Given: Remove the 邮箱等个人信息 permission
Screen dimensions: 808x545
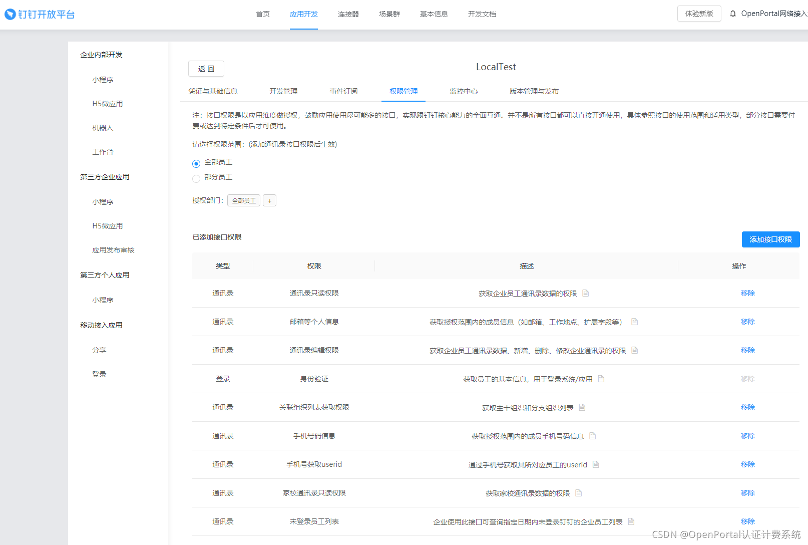Looking at the screenshot, I should click(x=747, y=322).
